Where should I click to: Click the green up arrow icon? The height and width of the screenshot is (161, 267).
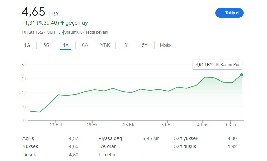[62, 23]
